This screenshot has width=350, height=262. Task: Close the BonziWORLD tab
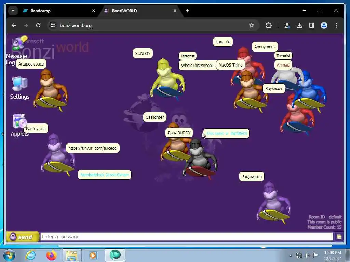pyautogui.click(x=175, y=11)
